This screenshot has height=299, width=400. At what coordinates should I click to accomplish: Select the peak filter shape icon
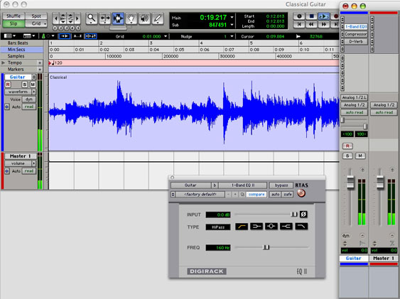pos(271,226)
